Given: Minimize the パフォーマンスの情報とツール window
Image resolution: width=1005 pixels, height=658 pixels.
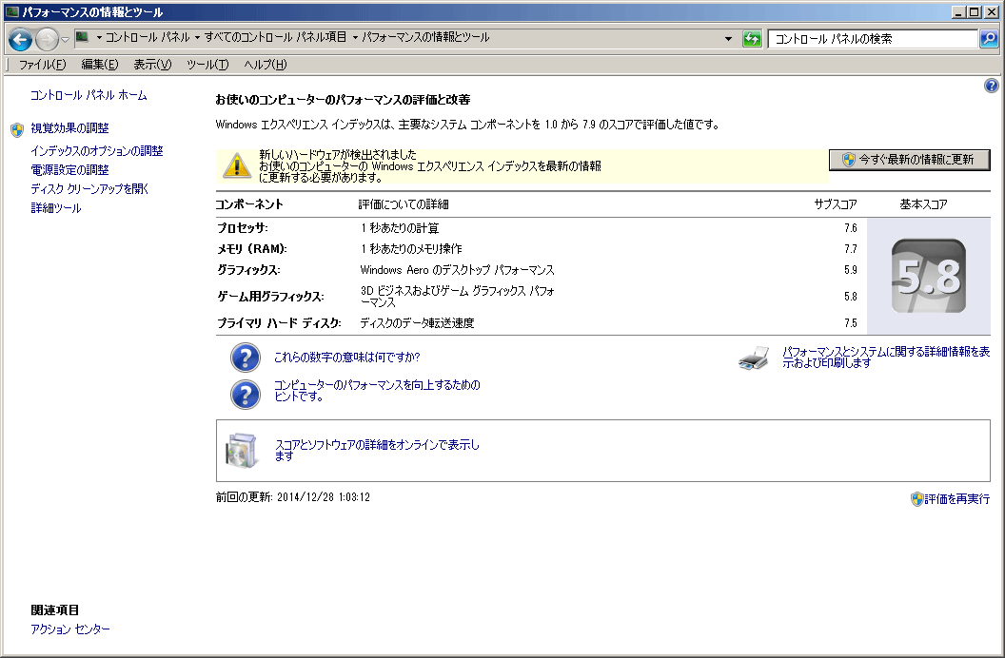Looking at the screenshot, I should pos(959,11).
